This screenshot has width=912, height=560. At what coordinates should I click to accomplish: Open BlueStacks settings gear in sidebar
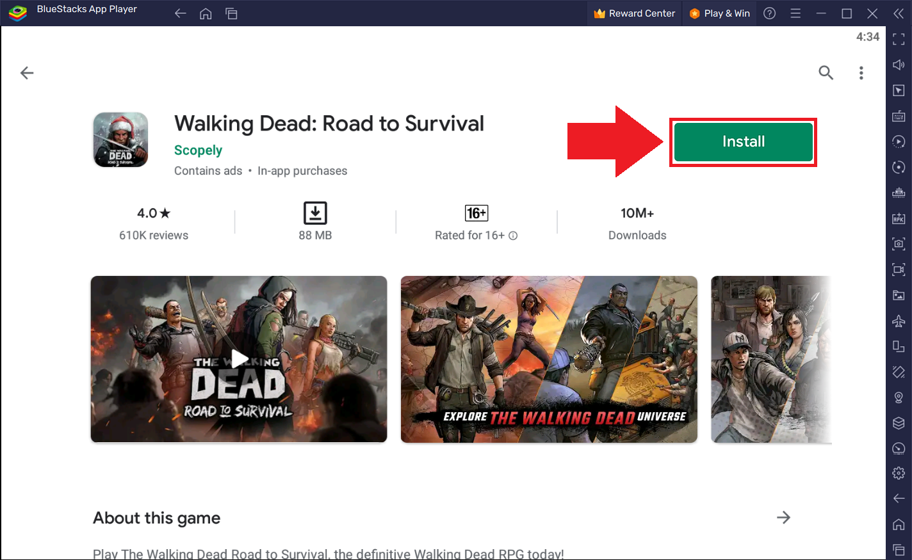click(x=899, y=473)
